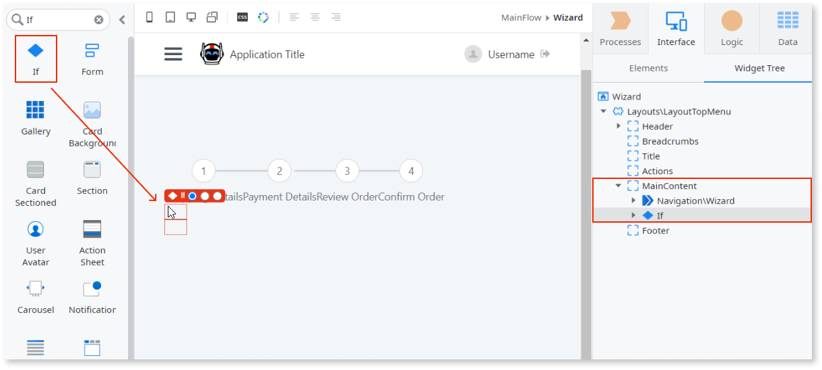The height and width of the screenshot is (370, 822).
Task: Clear the widget search field
Action: coord(99,20)
